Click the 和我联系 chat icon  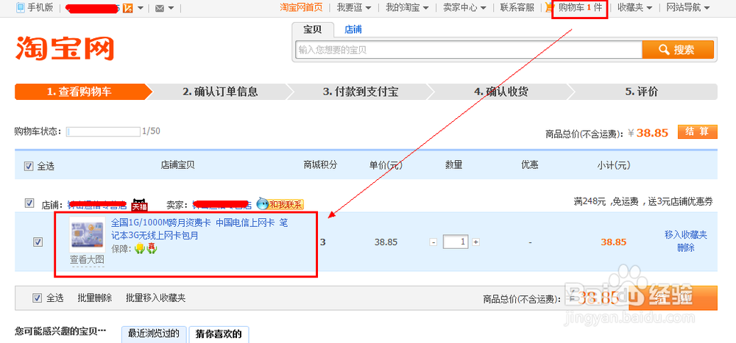coord(280,204)
